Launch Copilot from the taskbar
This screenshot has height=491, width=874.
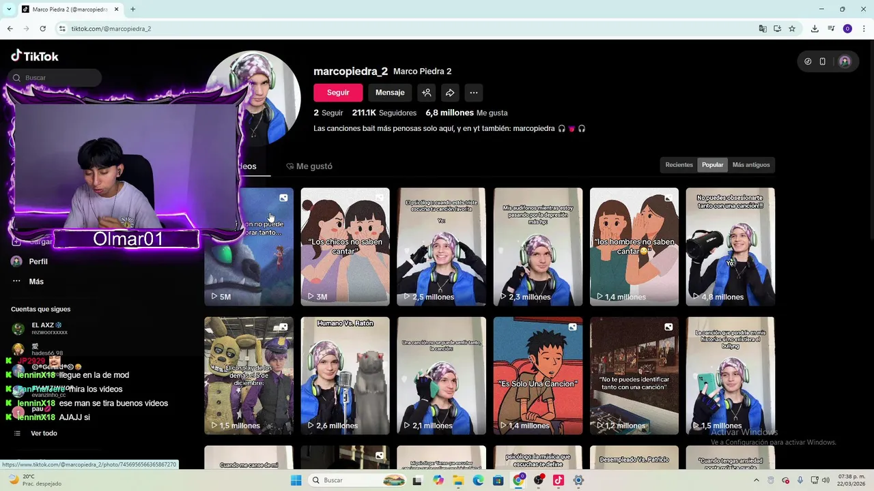438,480
